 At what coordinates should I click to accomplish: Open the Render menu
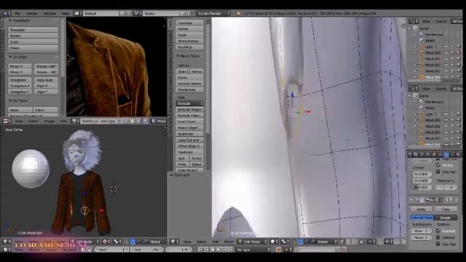click(x=32, y=13)
